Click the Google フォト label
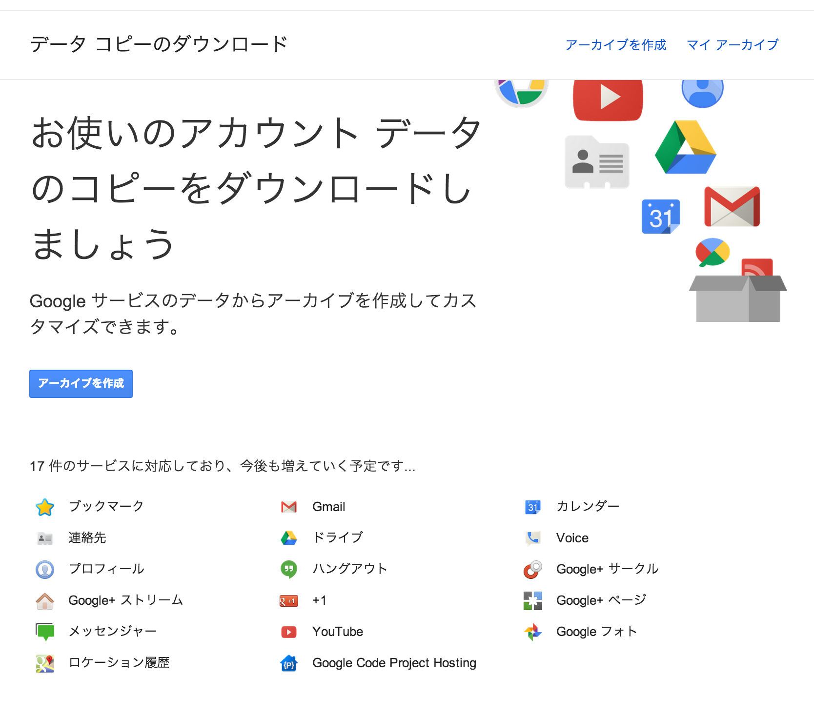This screenshot has height=715, width=814. coord(597,632)
